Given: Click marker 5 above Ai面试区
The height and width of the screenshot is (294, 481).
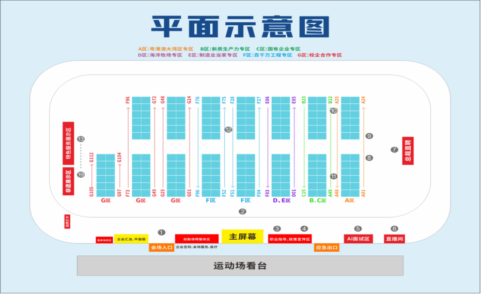Looking at the screenshot, I should (x=358, y=228).
